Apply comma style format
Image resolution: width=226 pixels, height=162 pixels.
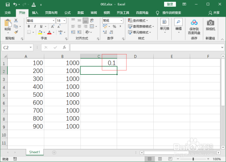(120, 27)
